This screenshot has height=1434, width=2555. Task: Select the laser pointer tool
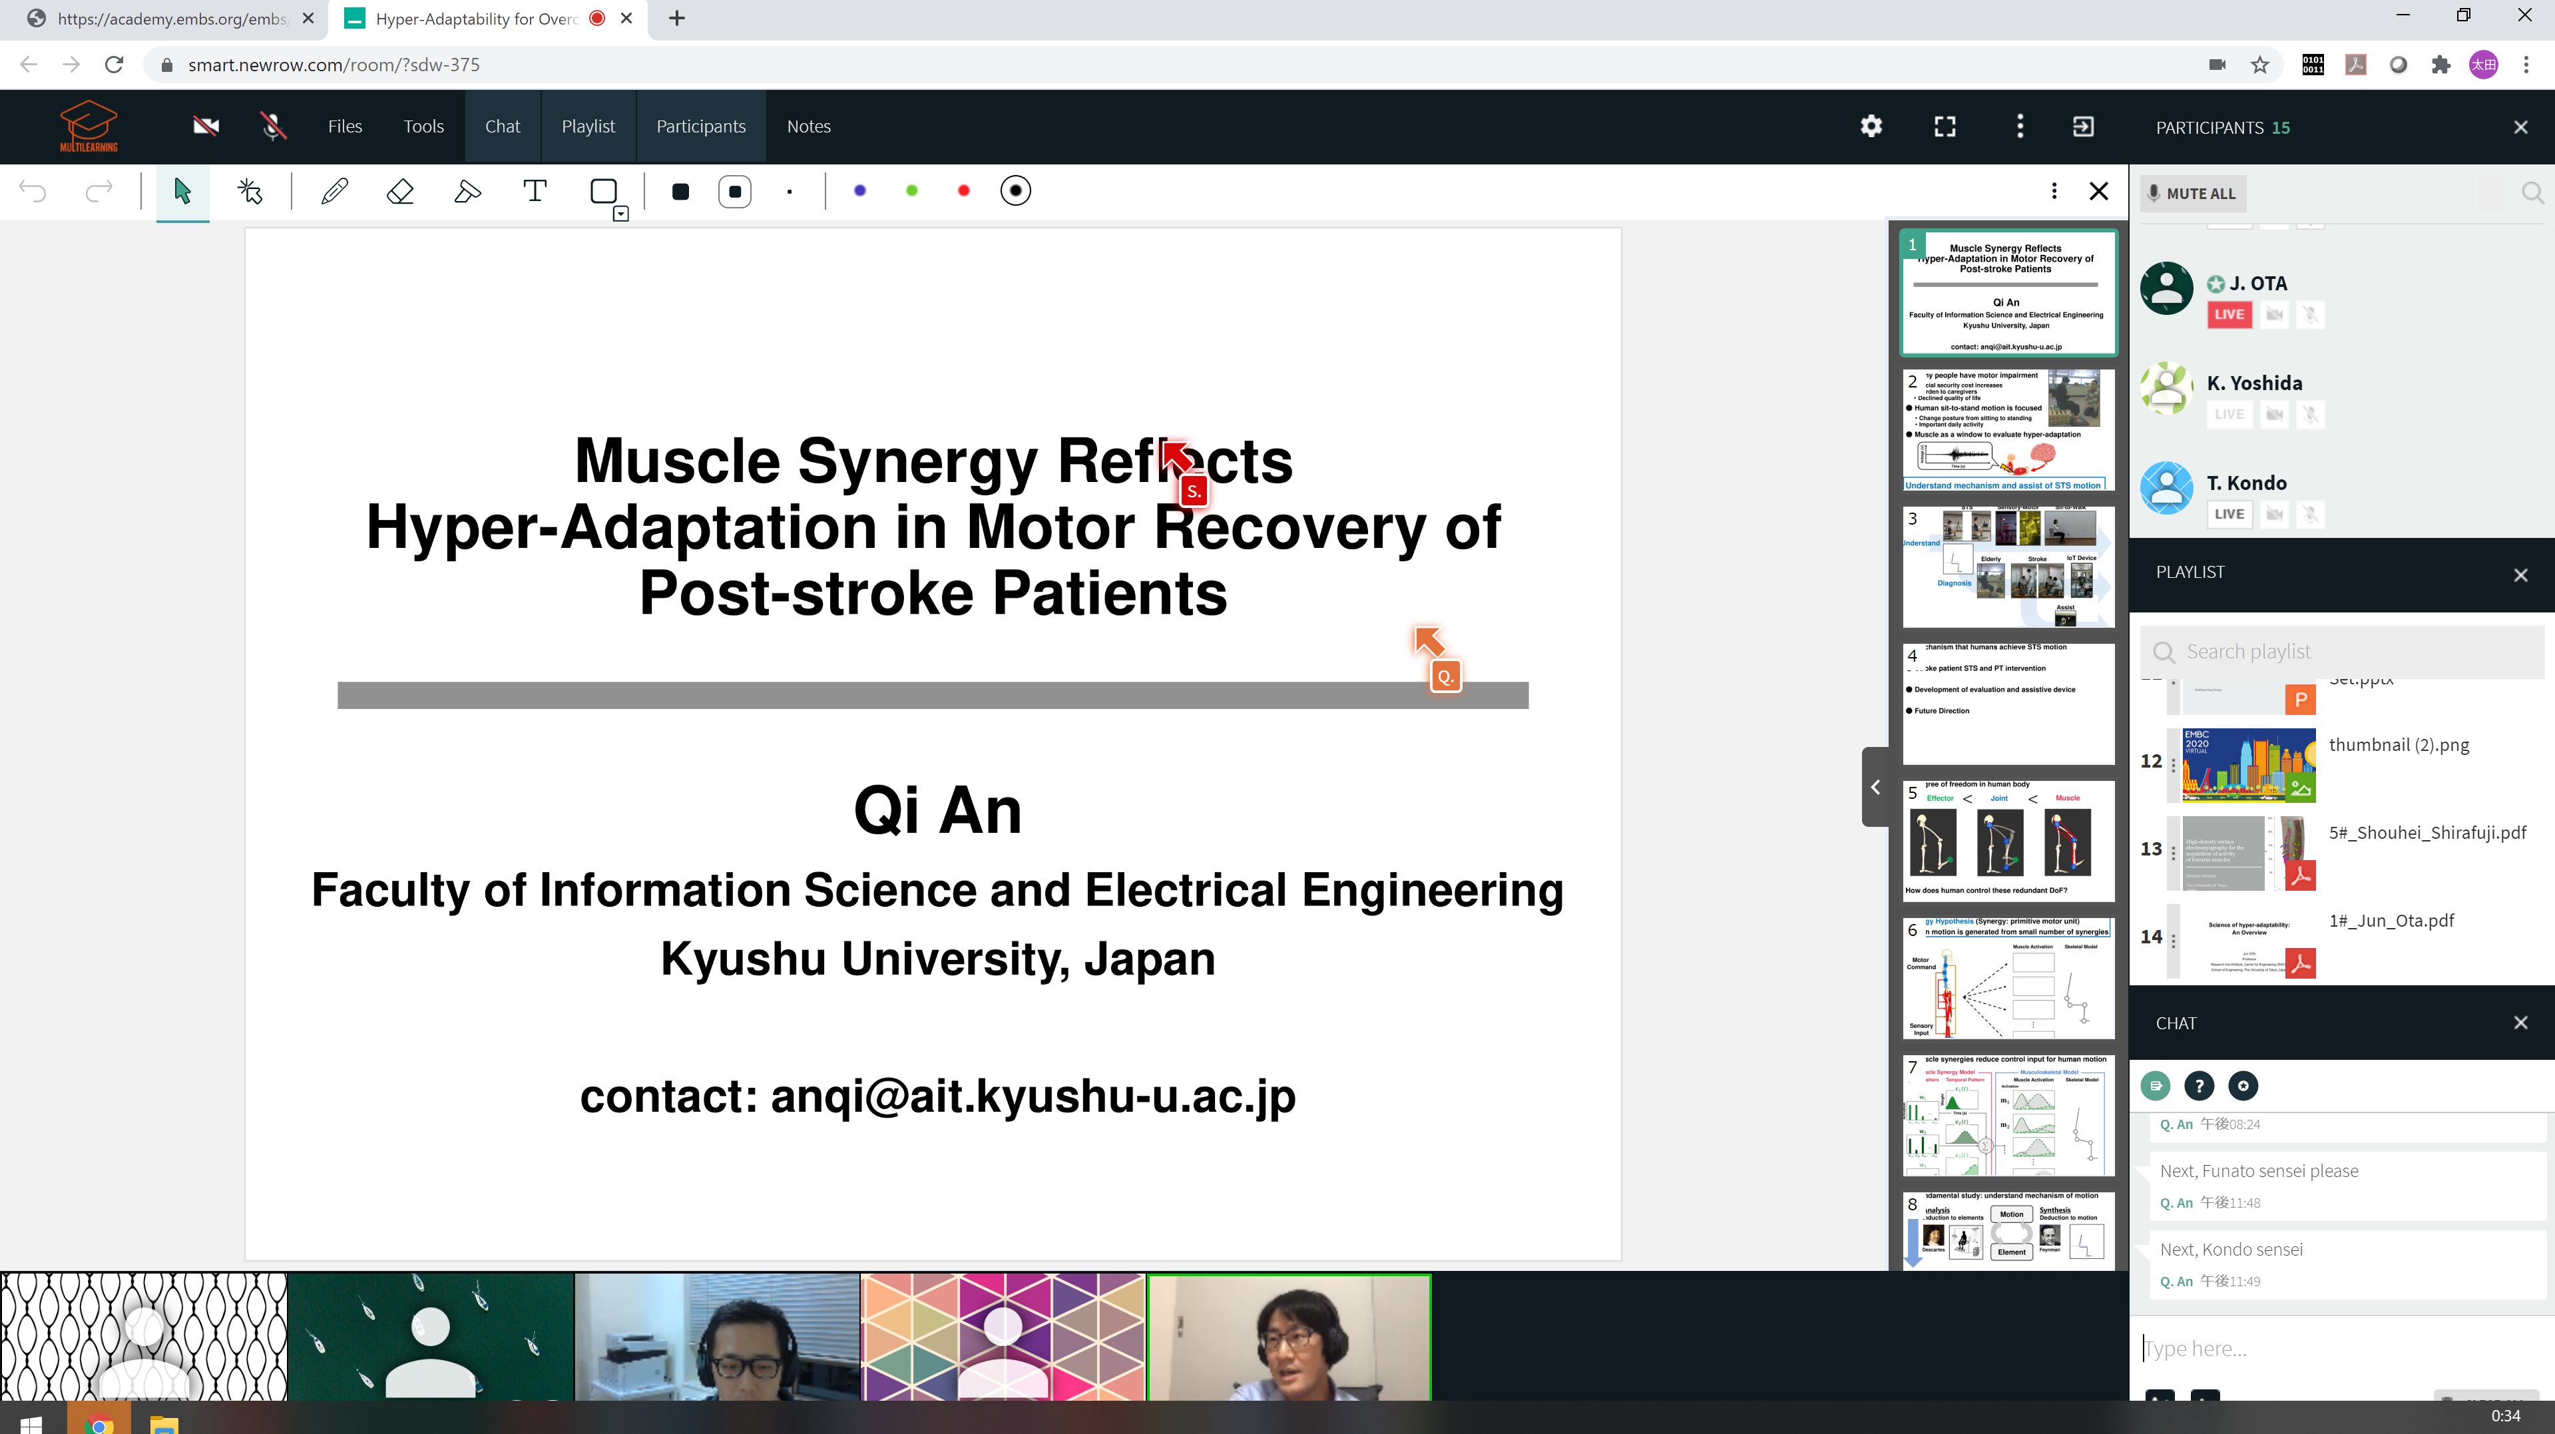tap(250, 190)
